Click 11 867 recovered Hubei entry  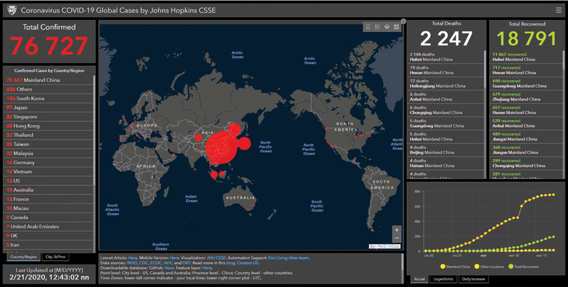pos(527,57)
